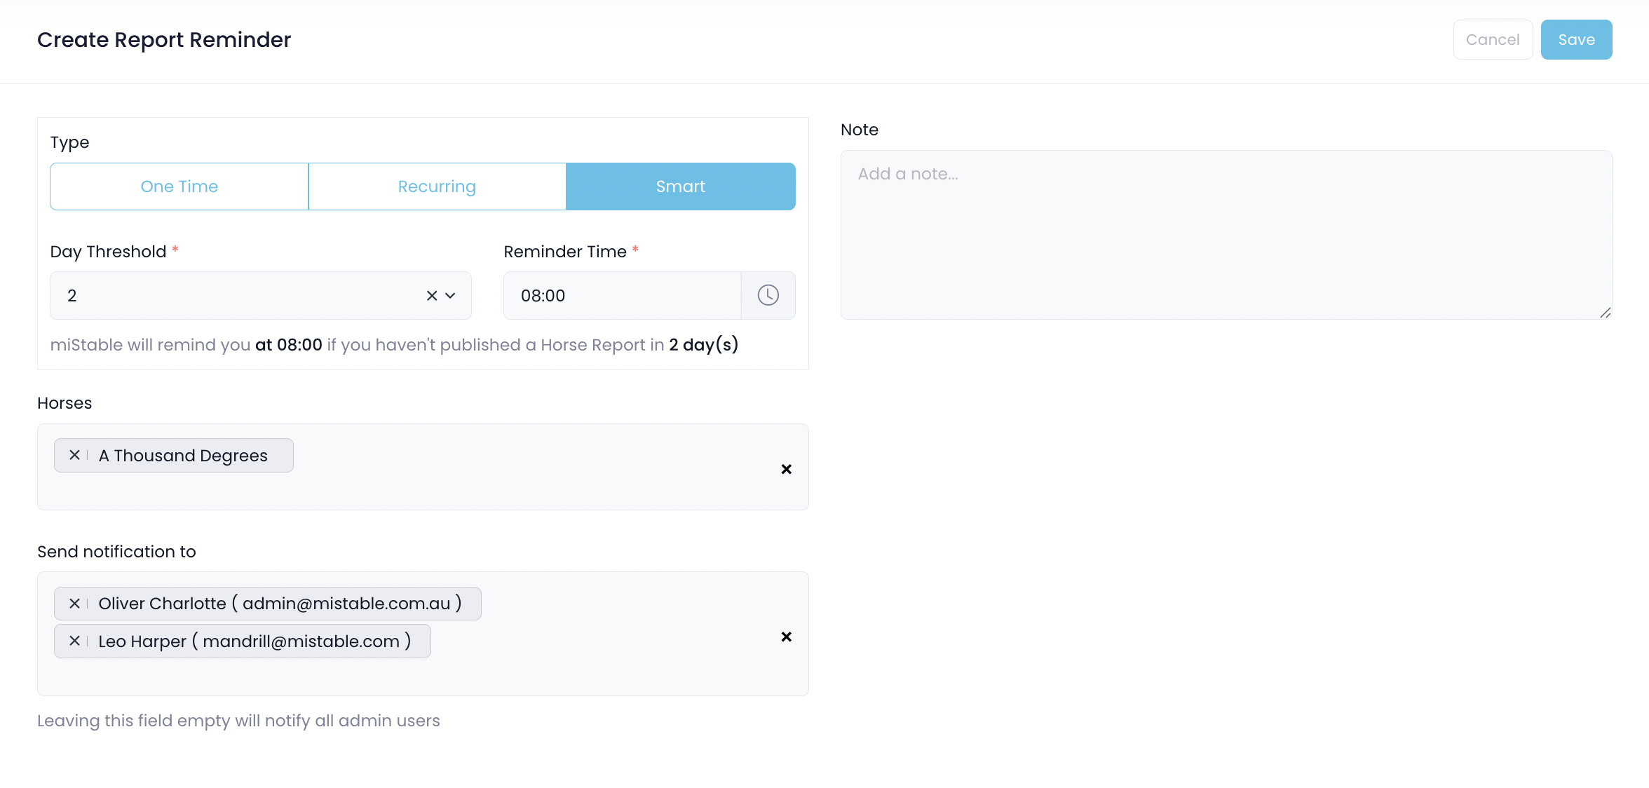Switch reminder type to Recurring

437,186
